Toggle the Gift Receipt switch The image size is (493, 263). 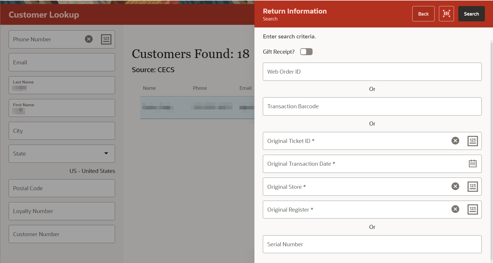tap(306, 51)
